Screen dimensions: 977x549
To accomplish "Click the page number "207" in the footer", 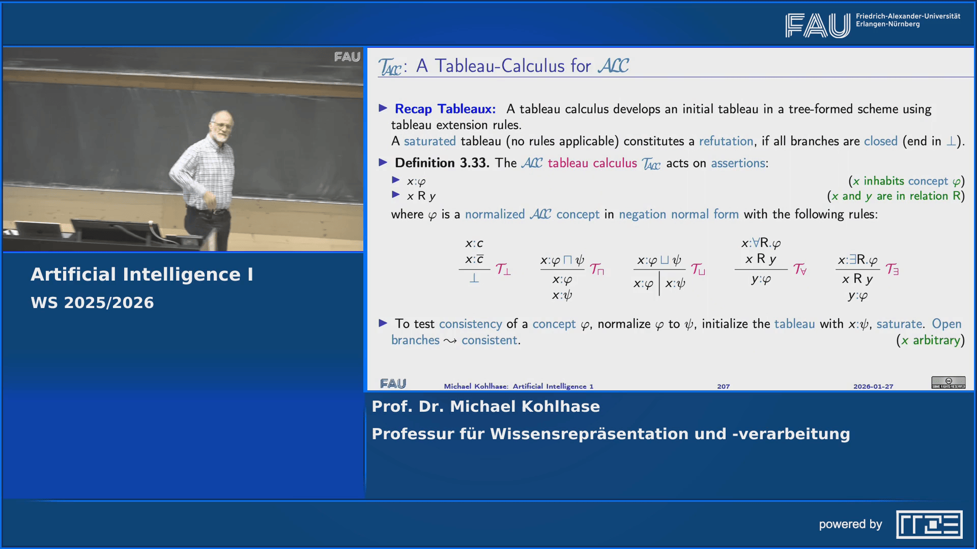I will pyautogui.click(x=723, y=386).
